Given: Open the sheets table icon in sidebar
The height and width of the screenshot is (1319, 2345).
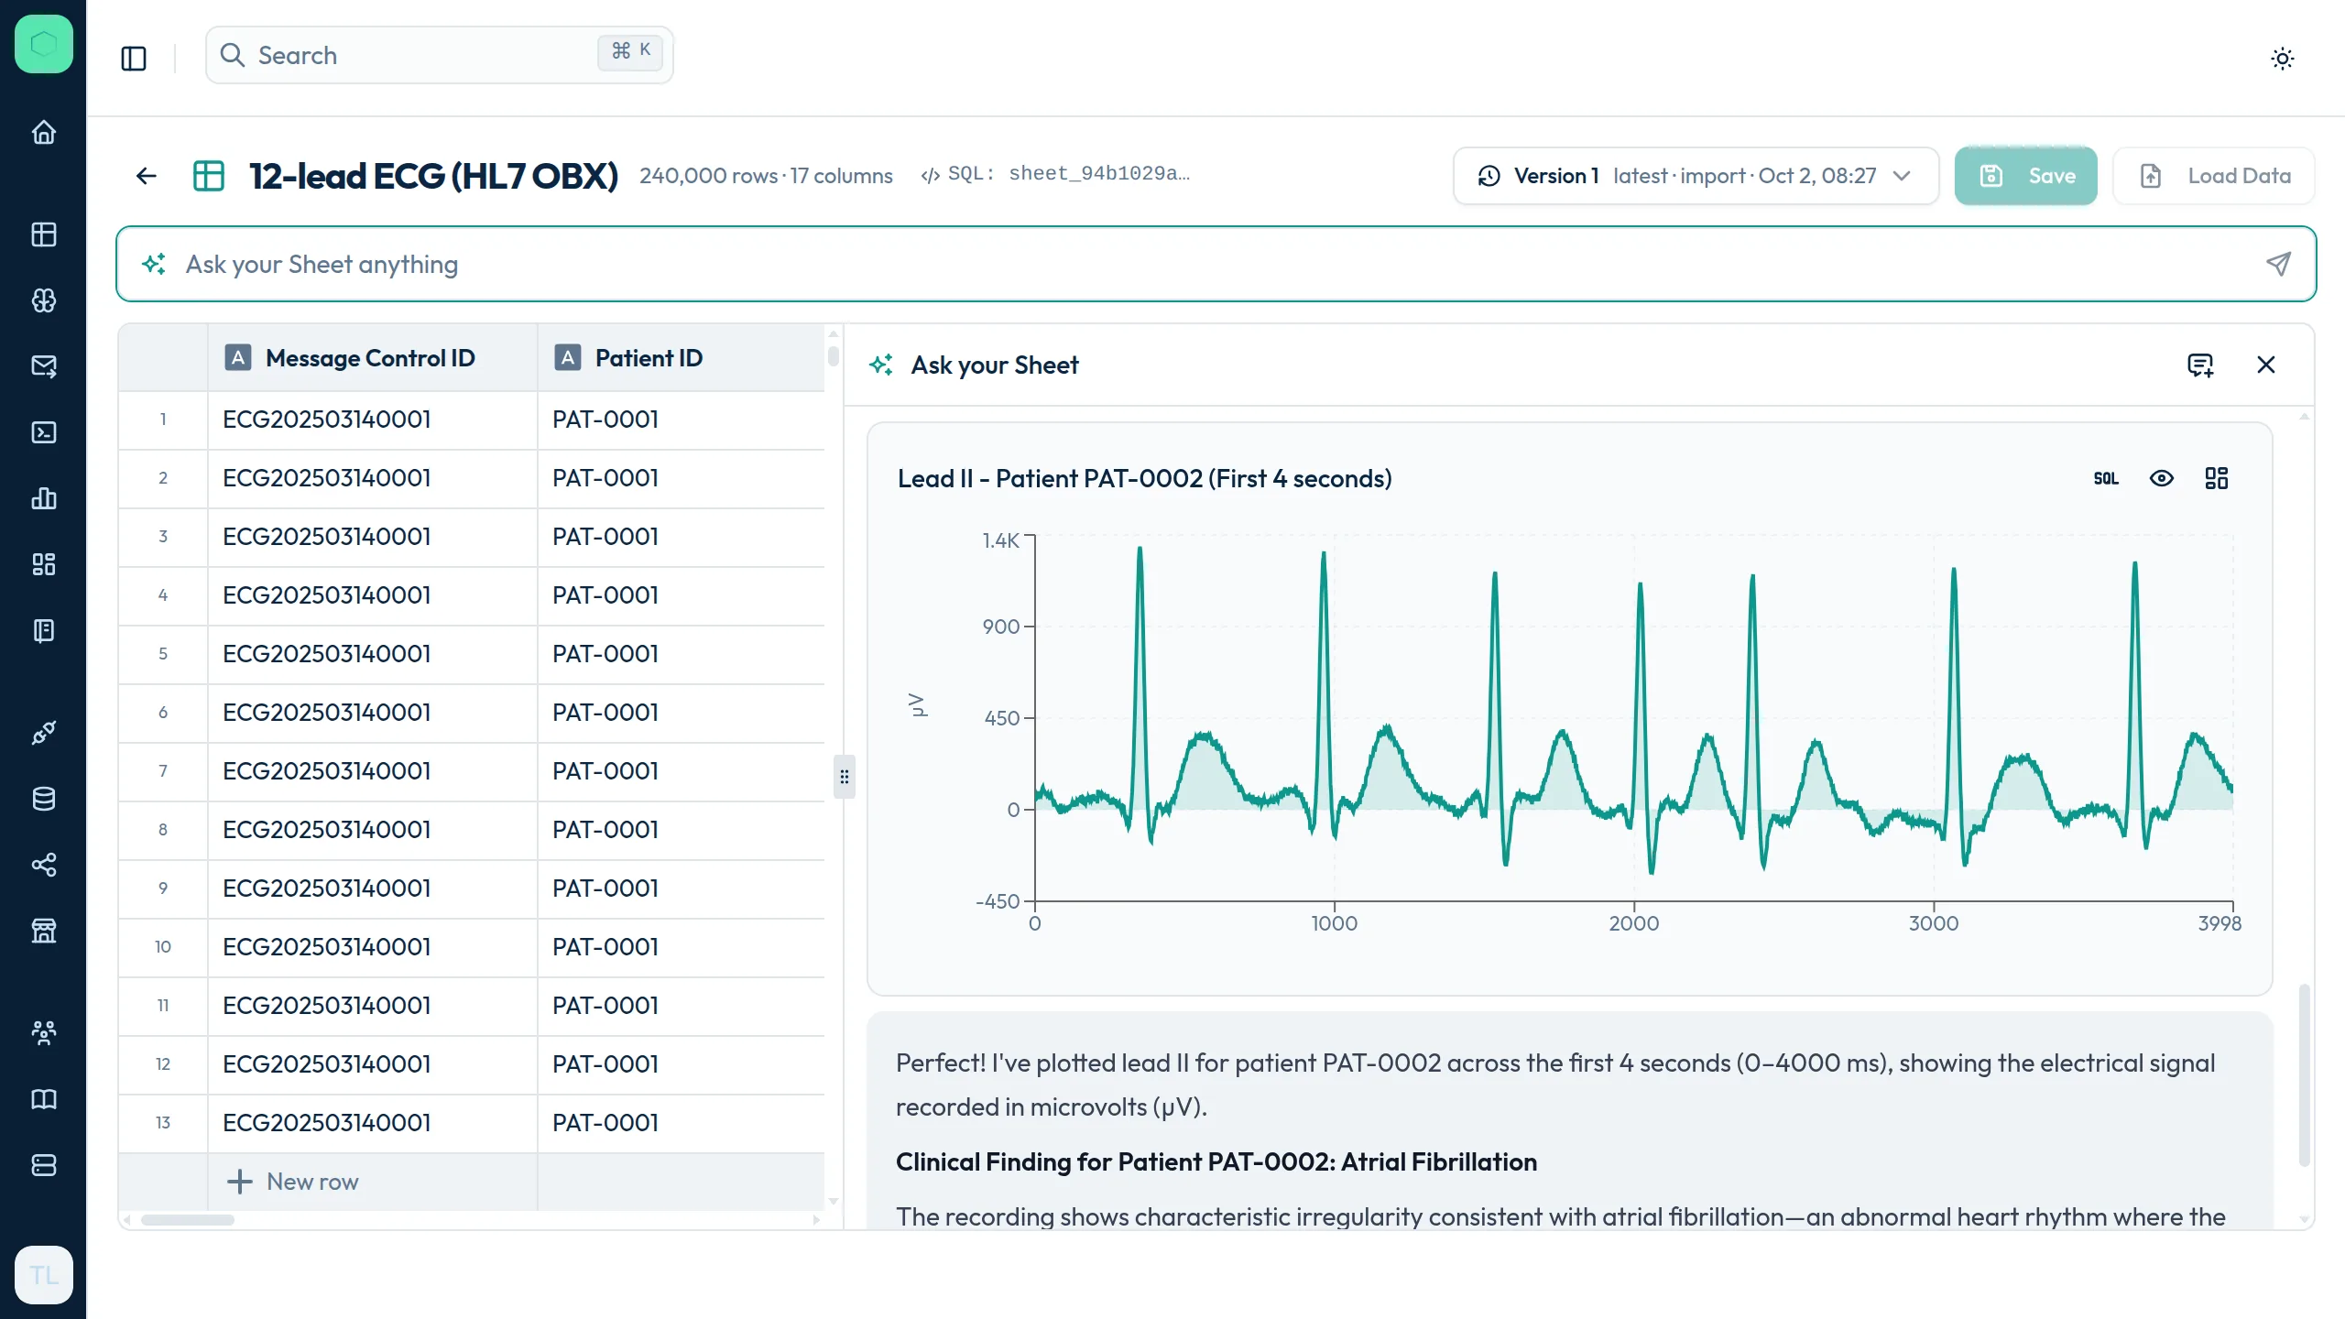Looking at the screenshot, I should [x=43, y=234].
